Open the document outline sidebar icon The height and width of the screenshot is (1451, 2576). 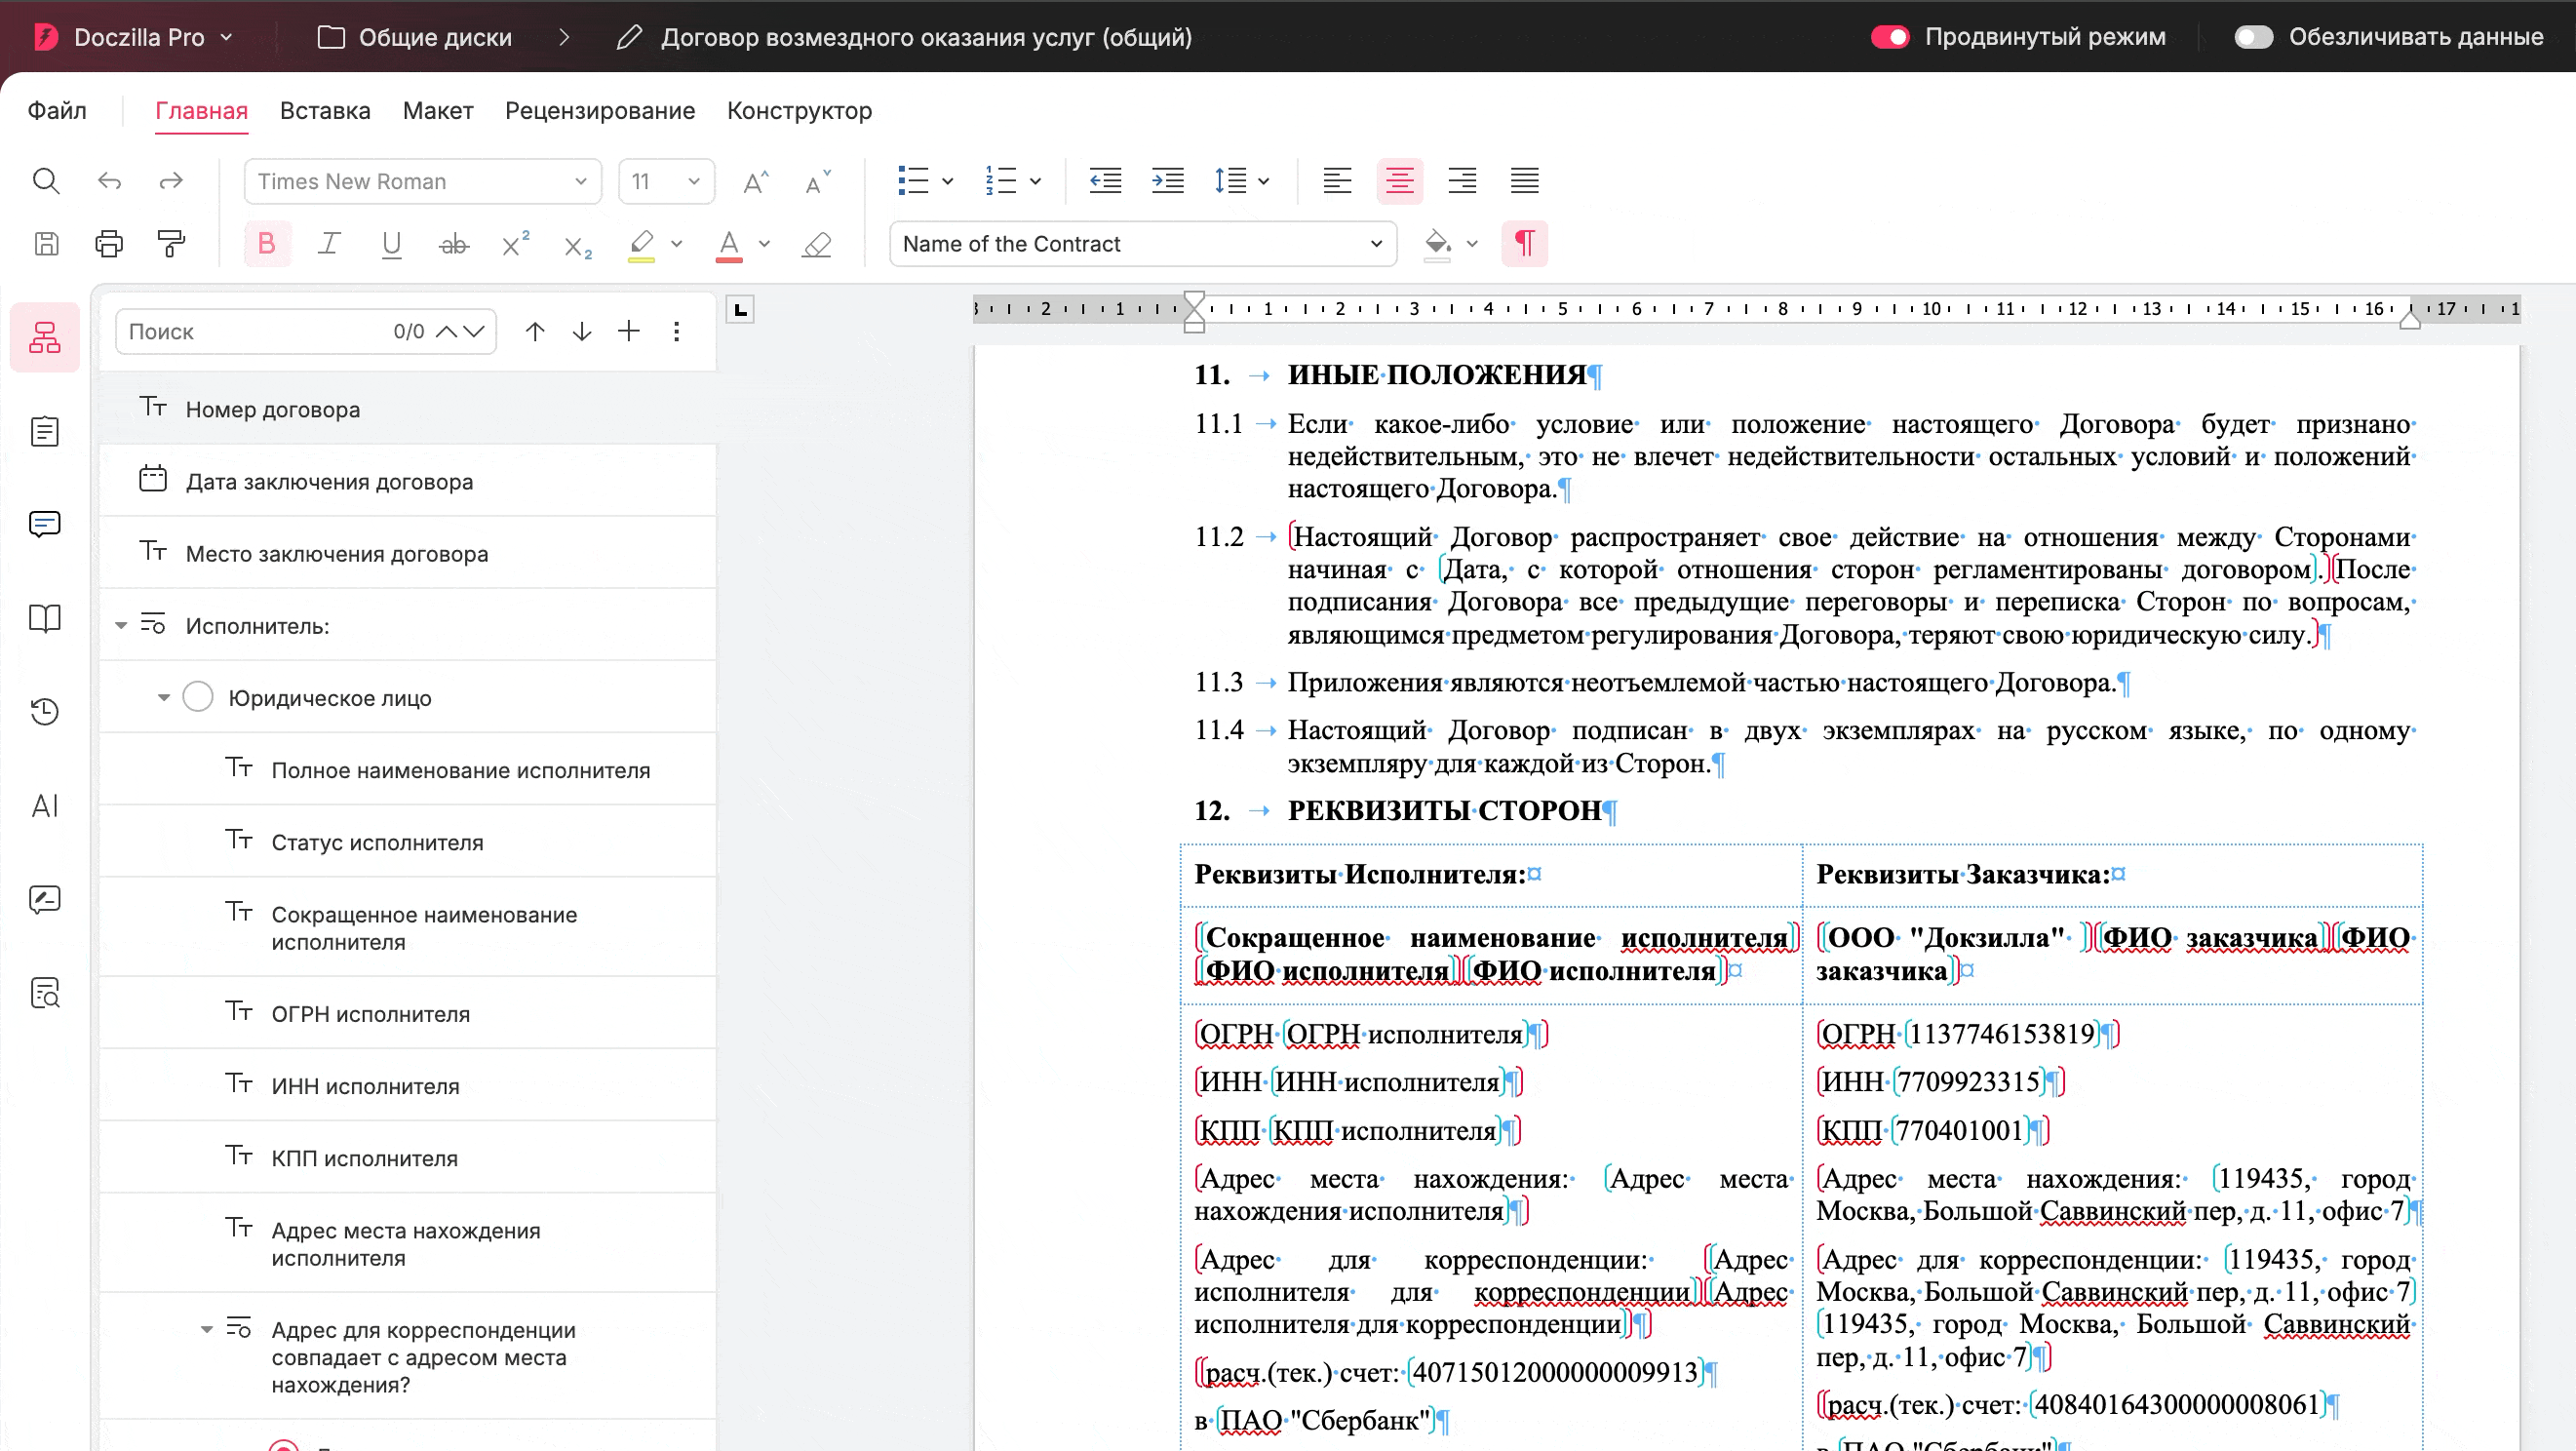click(x=45, y=432)
